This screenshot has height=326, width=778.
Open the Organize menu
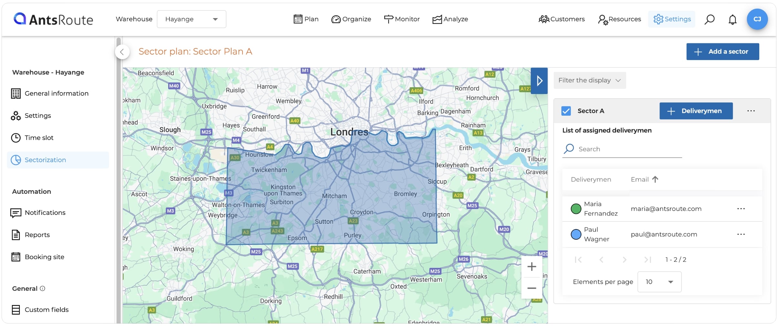(x=351, y=19)
